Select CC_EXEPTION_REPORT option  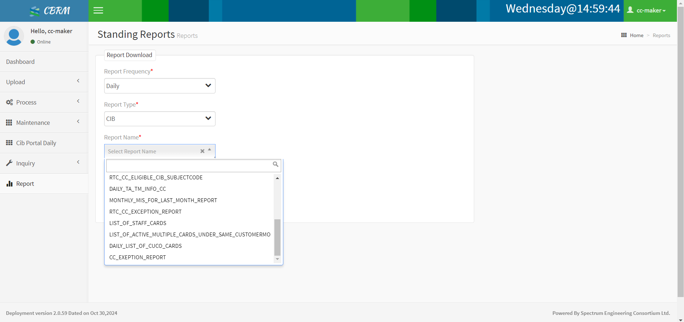tap(190, 257)
